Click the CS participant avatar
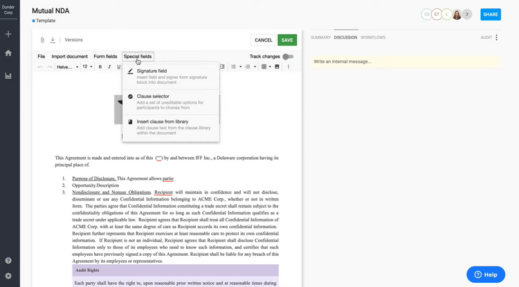Screen dimensions: 519x287 426,15
